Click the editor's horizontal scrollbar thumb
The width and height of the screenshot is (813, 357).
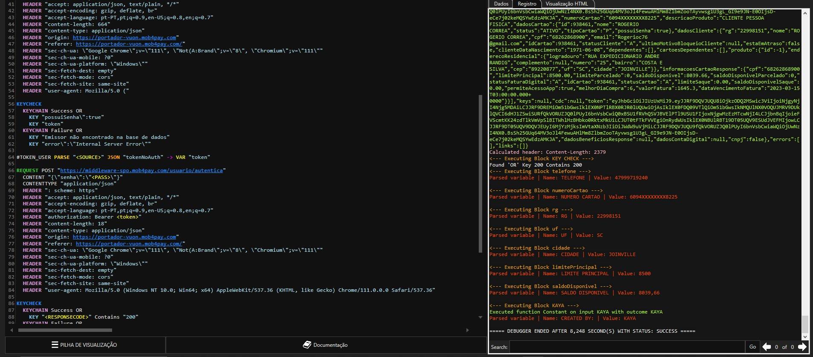pos(65,330)
